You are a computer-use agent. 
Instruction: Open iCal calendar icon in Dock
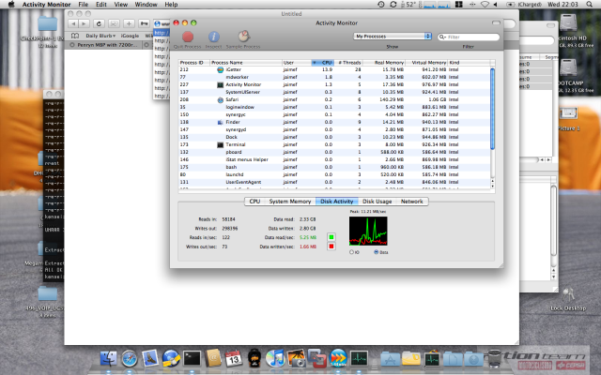click(234, 358)
